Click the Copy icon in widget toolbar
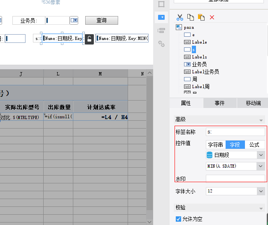 coord(190,17)
